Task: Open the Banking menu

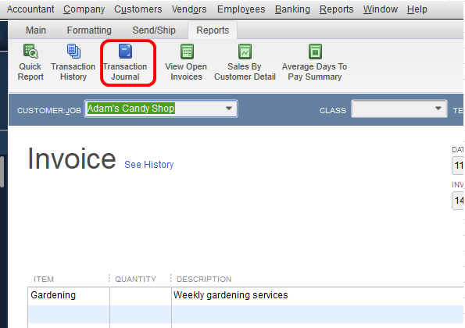Action: 292,9
